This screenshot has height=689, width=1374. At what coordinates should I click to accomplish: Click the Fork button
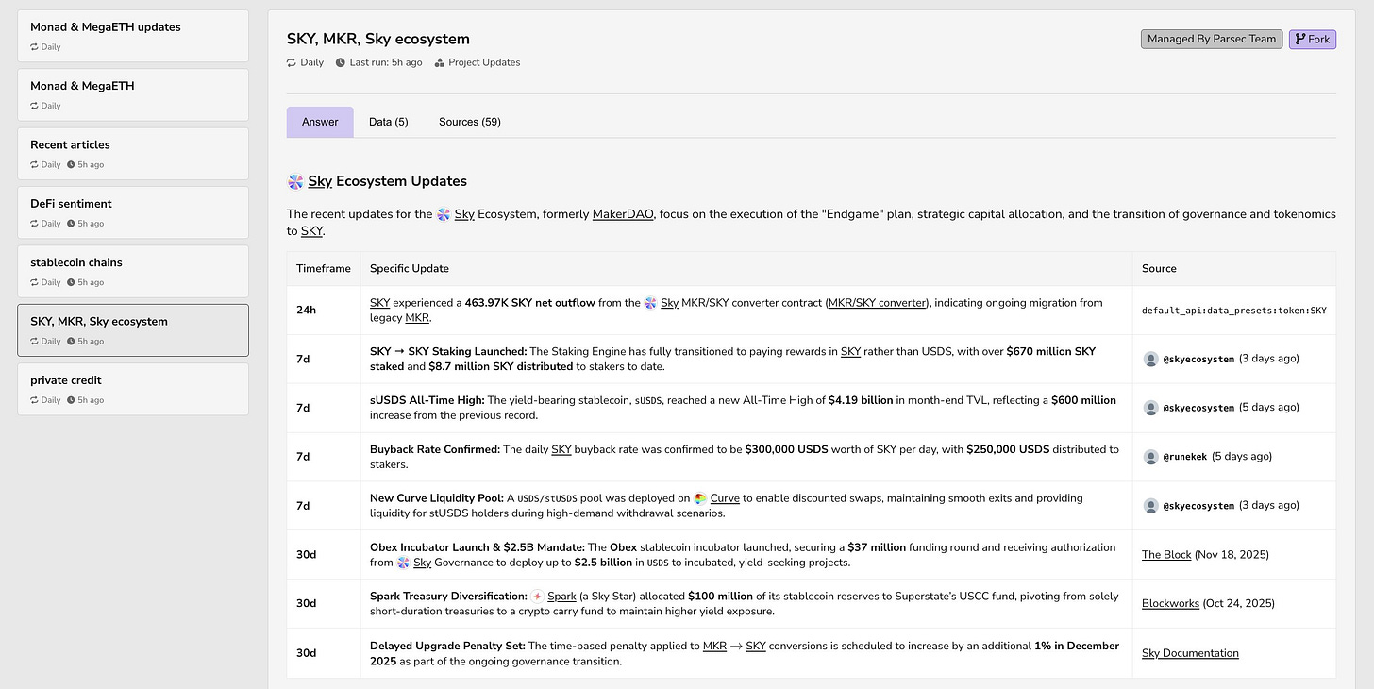pos(1312,39)
